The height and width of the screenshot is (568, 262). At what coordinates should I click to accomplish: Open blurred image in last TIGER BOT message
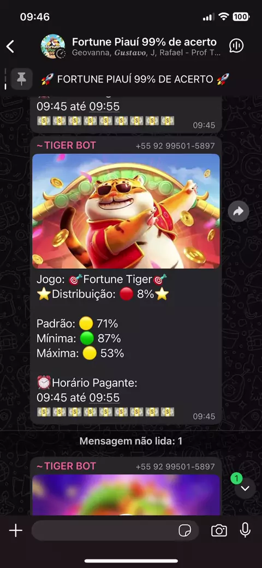click(x=126, y=495)
